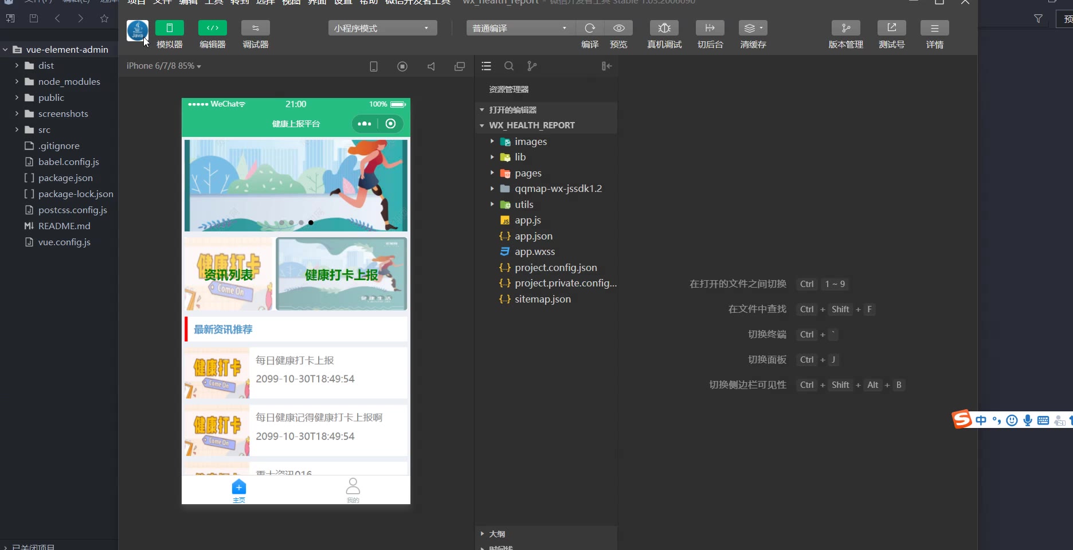The height and width of the screenshot is (550, 1073).
Task: Open the 详情 details panel
Action: [x=935, y=28]
